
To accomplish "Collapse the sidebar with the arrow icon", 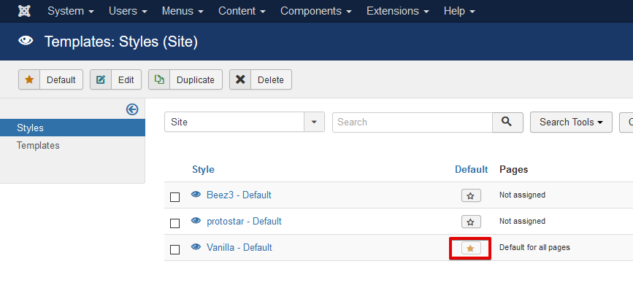I will (132, 109).
